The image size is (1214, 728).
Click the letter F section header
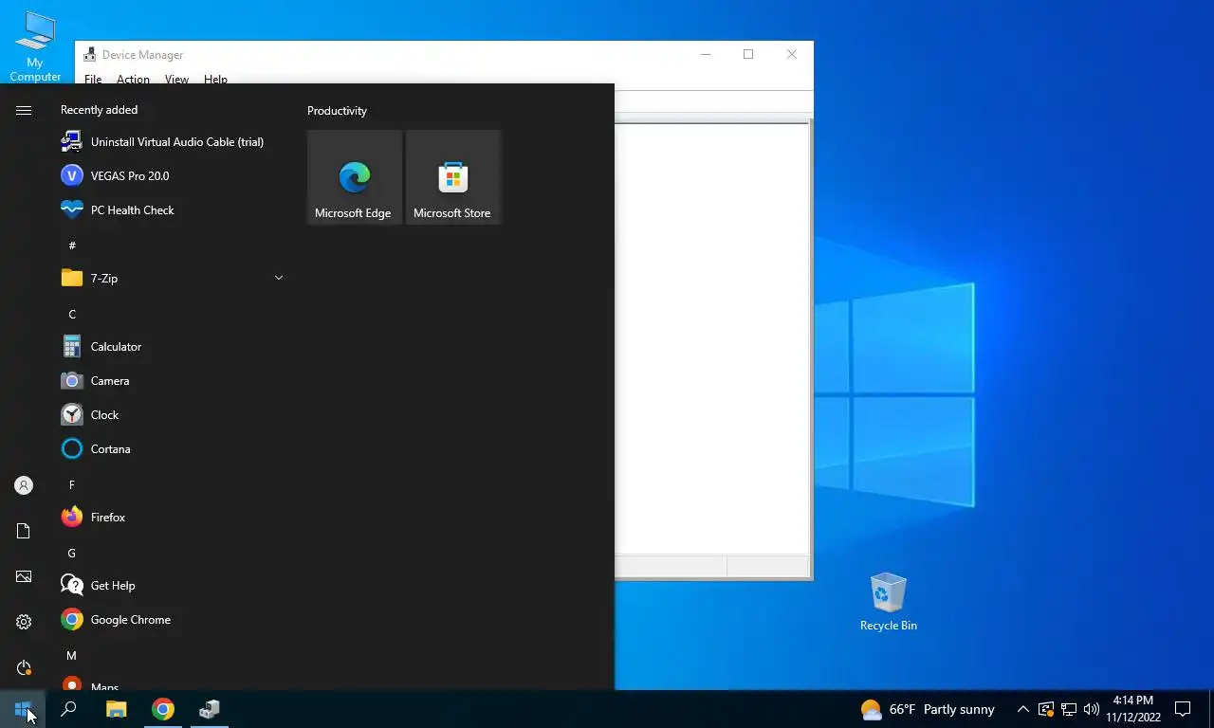click(x=72, y=484)
